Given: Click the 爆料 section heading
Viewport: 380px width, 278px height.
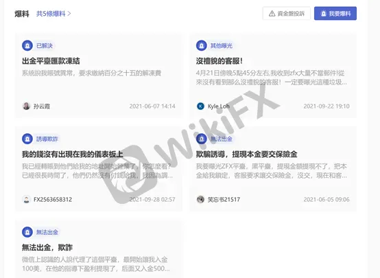Looking at the screenshot, I should point(22,14).
